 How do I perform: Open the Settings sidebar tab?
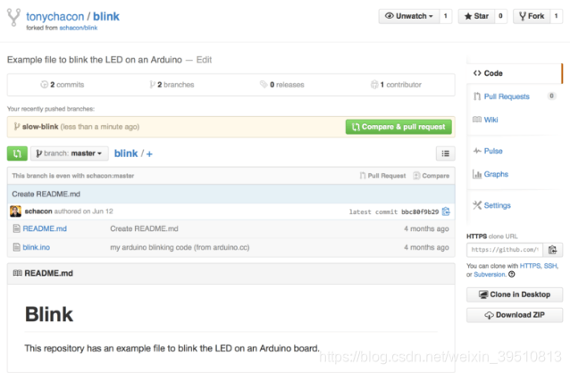(x=498, y=205)
